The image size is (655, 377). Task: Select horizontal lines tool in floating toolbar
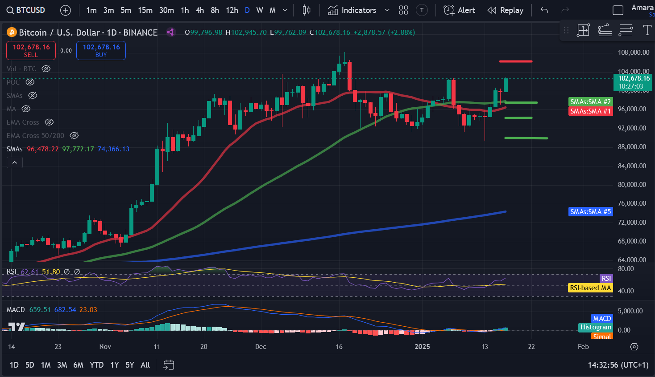click(x=626, y=30)
